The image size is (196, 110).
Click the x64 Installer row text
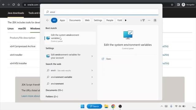click(x=16, y=55)
